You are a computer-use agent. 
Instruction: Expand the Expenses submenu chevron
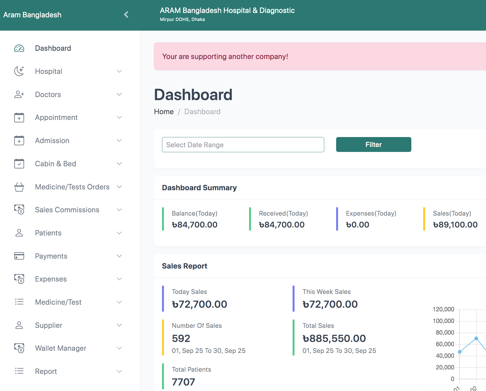click(119, 279)
